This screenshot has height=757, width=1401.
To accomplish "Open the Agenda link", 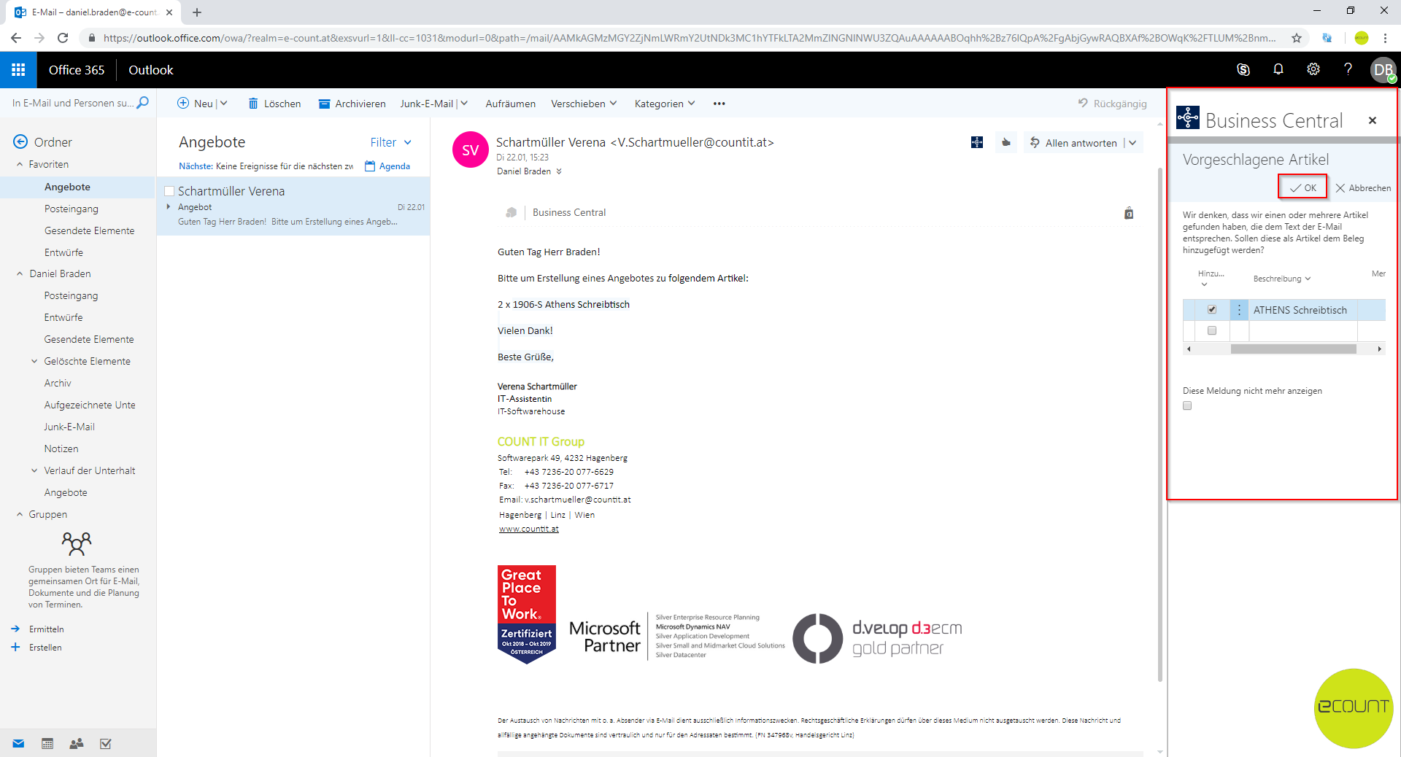I will tap(387, 166).
